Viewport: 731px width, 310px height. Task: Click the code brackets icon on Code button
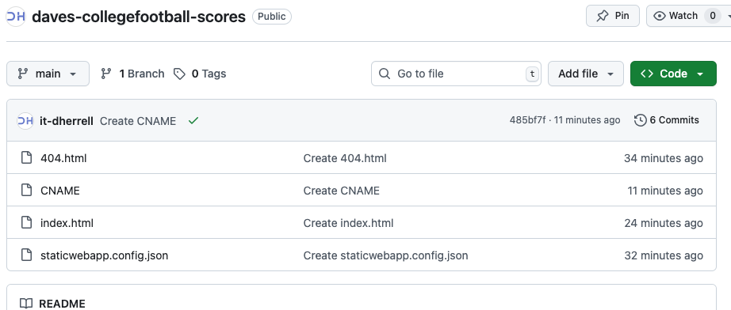point(647,74)
